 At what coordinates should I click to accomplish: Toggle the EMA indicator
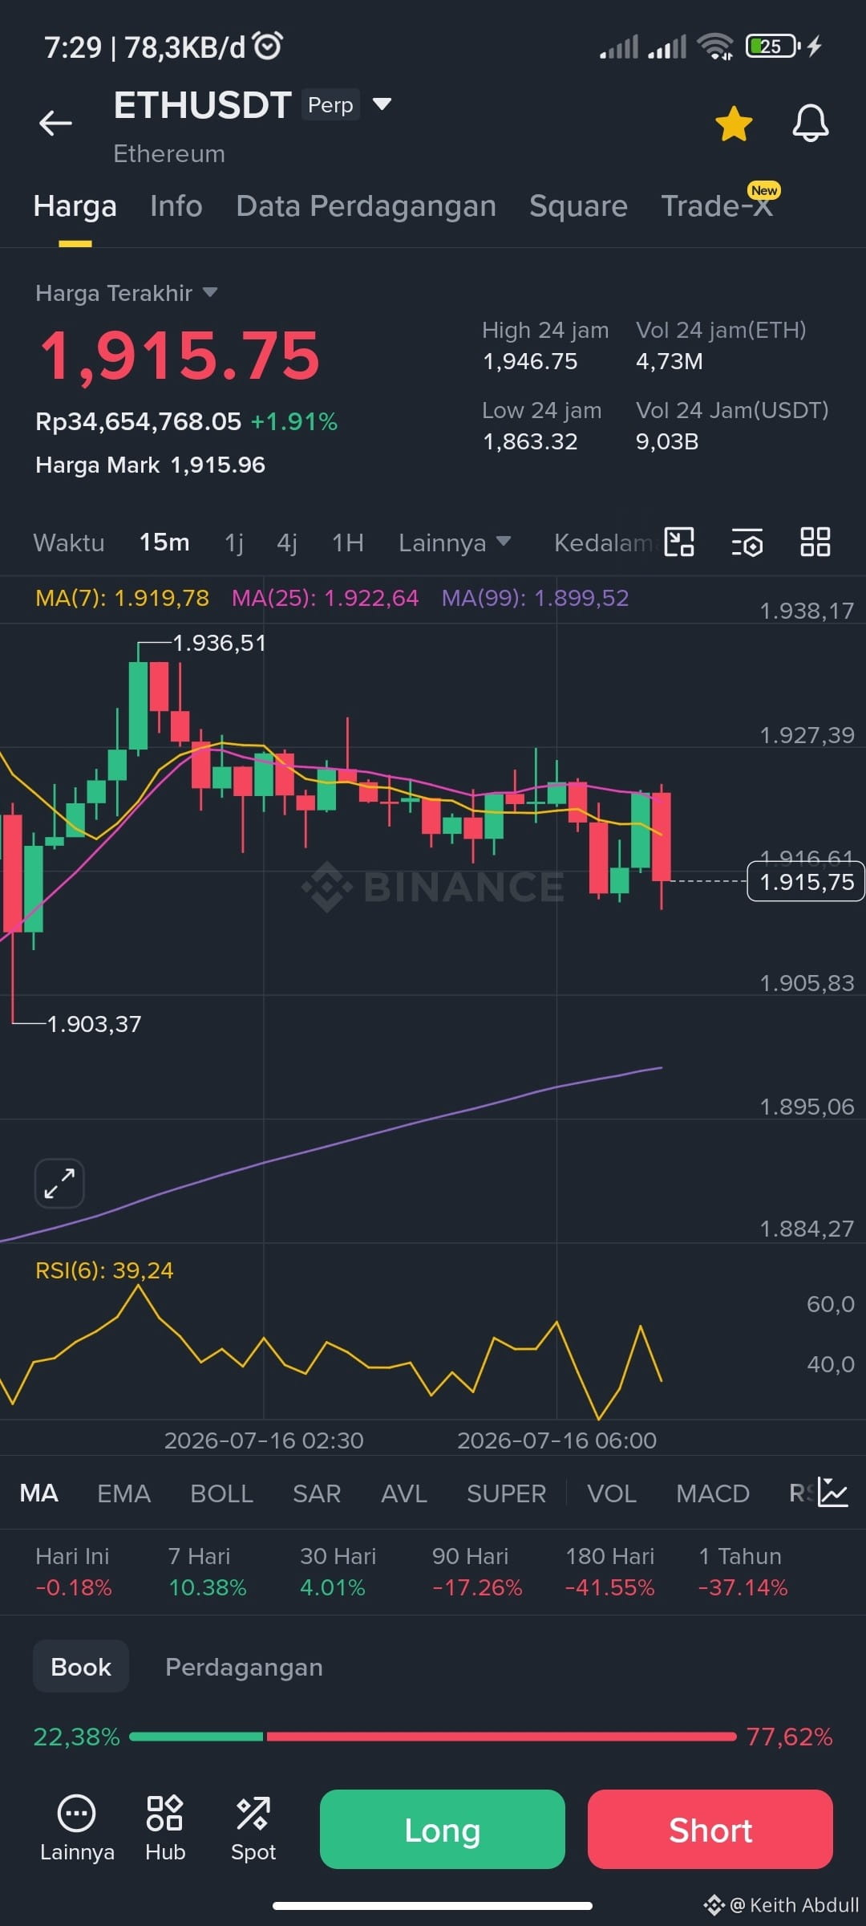coord(123,1493)
